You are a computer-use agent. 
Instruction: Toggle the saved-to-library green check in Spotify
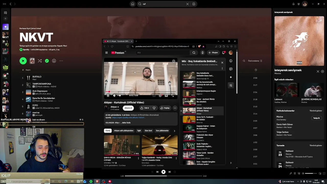click(47, 61)
